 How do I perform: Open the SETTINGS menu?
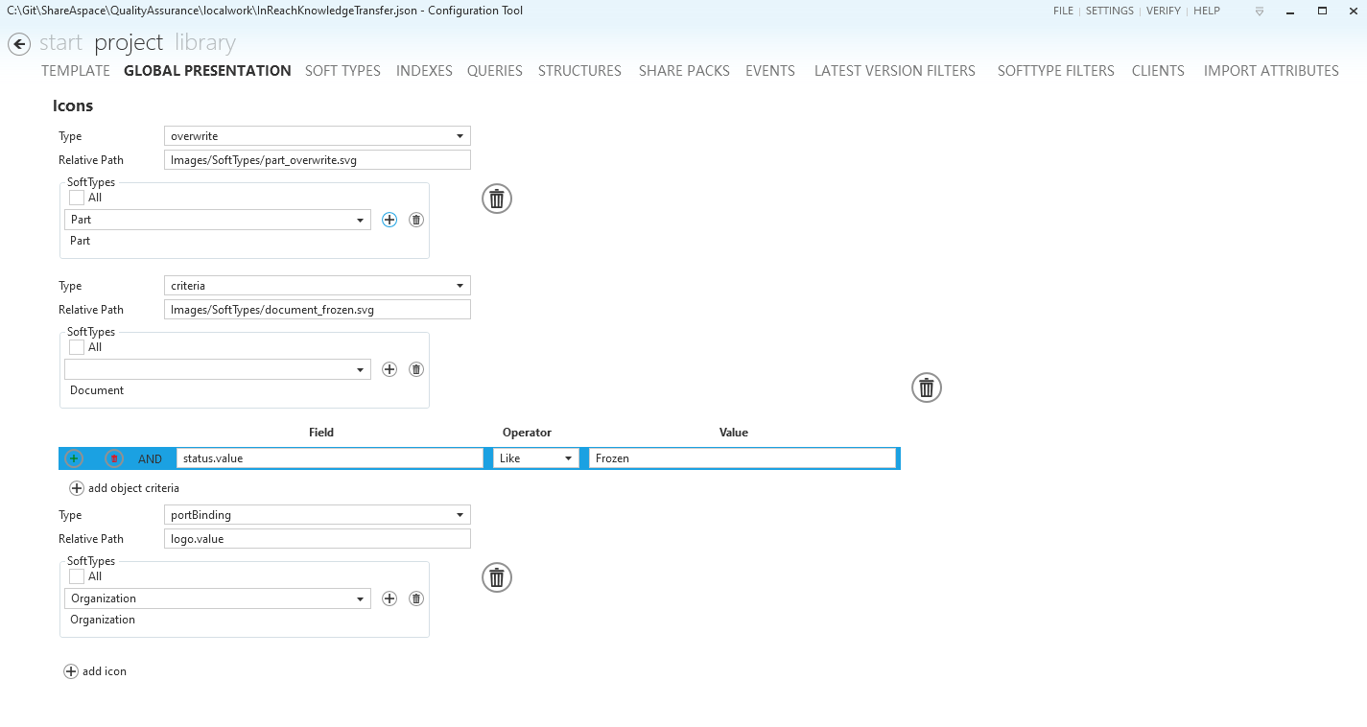coord(1109,11)
